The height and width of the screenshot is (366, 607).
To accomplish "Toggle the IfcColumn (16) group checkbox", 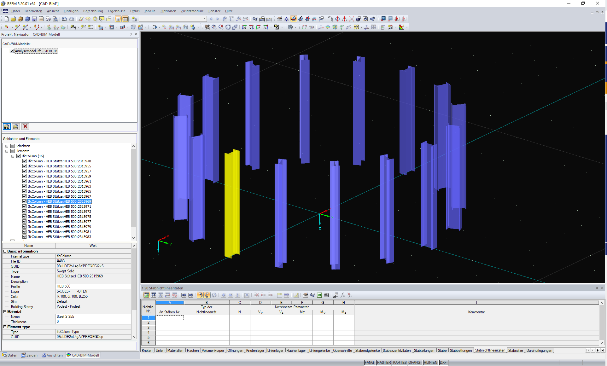I will [18, 156].
